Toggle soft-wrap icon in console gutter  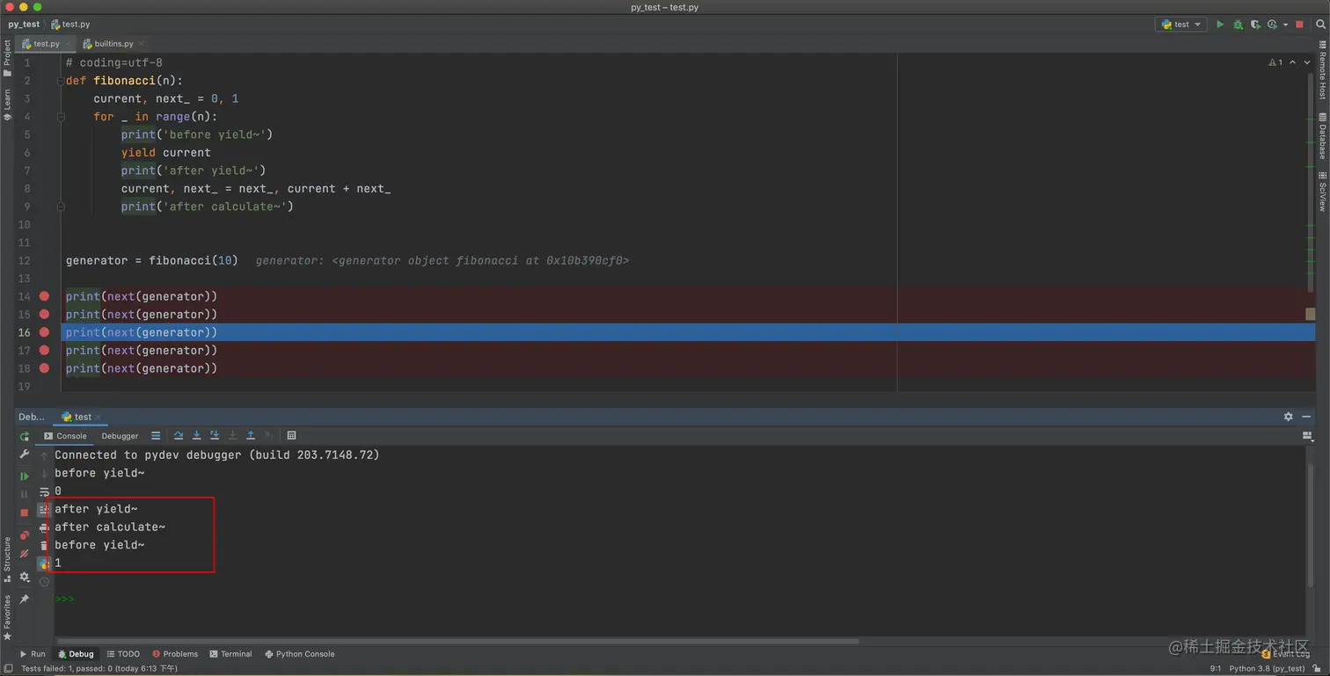click(44, 492)
